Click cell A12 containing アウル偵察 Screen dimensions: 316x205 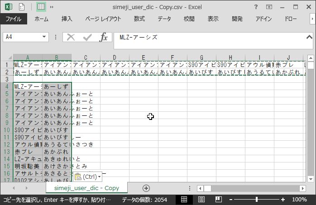point(28,144)
